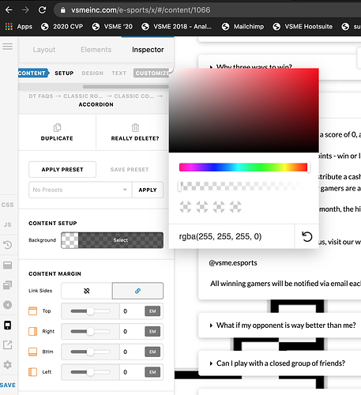Open the No Presets dropdown
This screenshot has height=395, width=361.
pos(80,190)
